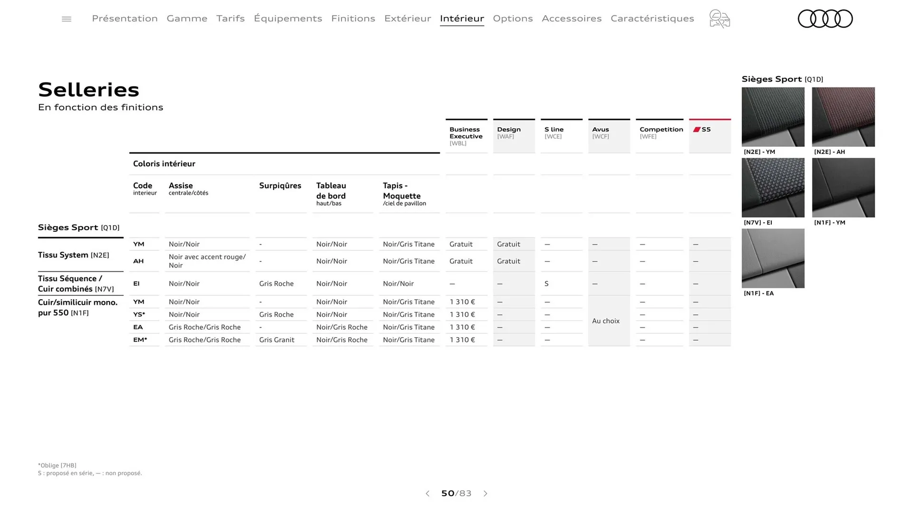The width and height of the screenshot is (913, 513).
Task: Click the [N1F] - EA seat swatch
Action: [x=773, y=258]
